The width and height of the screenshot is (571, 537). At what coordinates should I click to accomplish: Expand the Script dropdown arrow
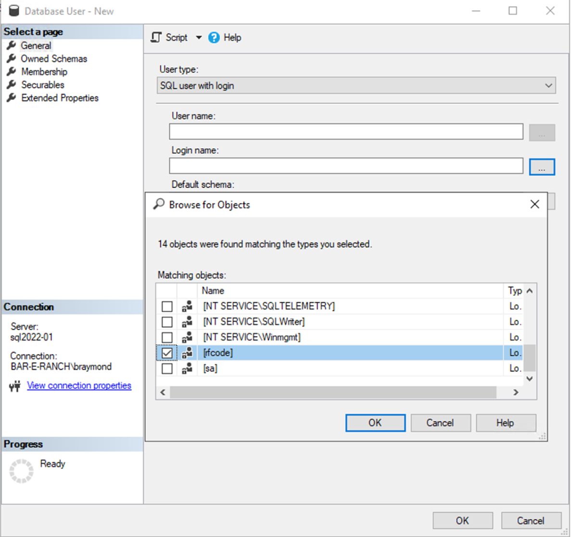tap(199, 38)
